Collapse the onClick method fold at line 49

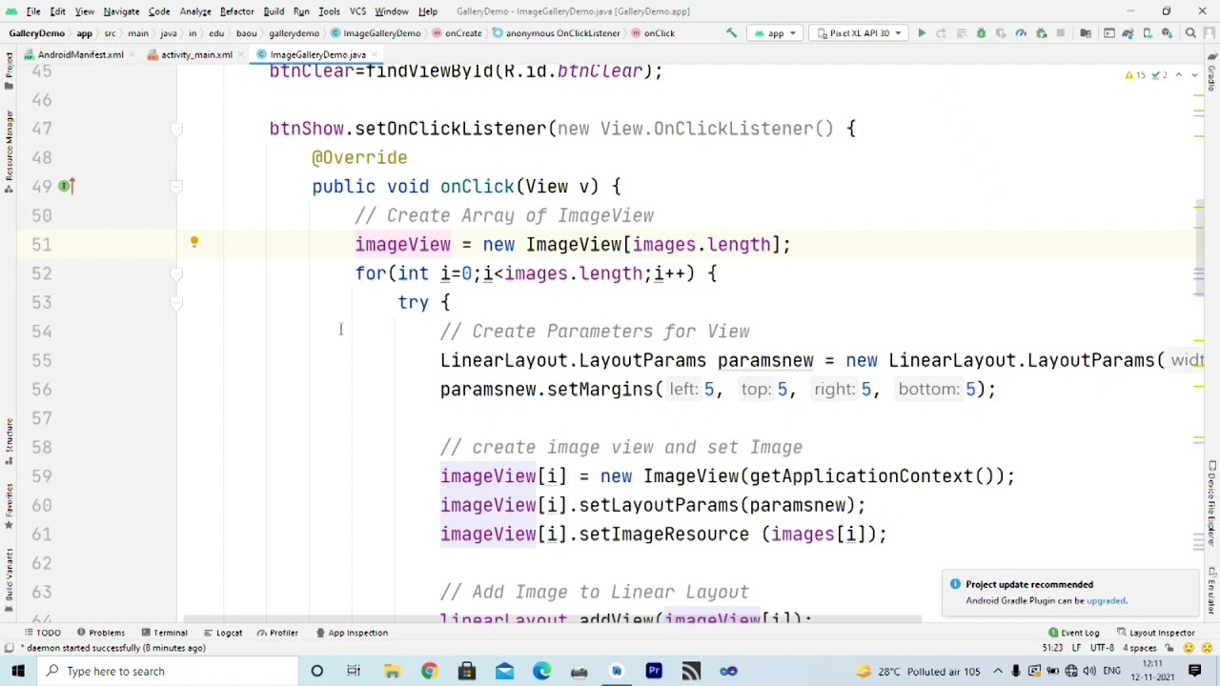tap(176, 187)
